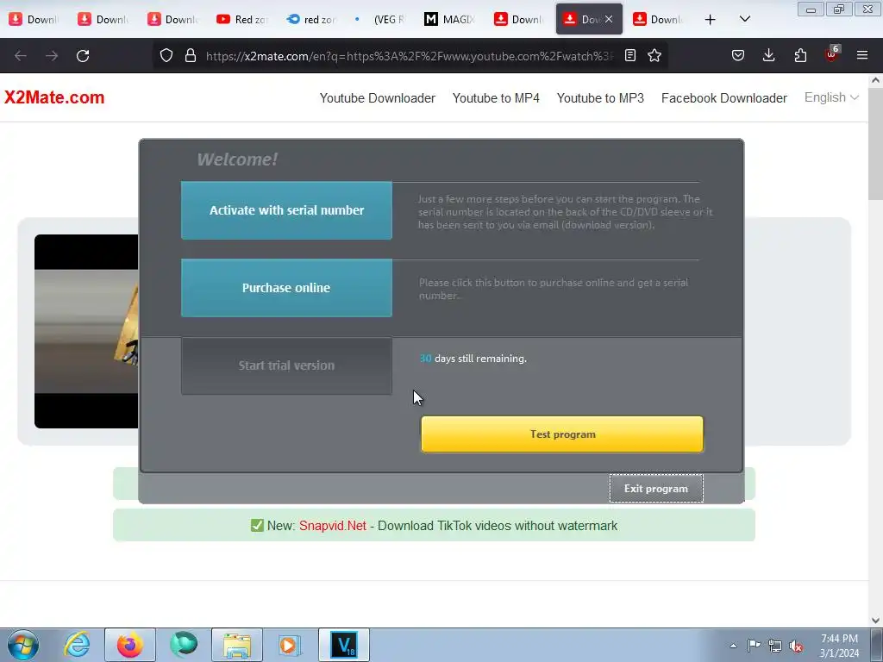Click the VEGAS Pro 18 taskbar icon
The width and height of the screenshot is (883, 662).
coord(344,645)
